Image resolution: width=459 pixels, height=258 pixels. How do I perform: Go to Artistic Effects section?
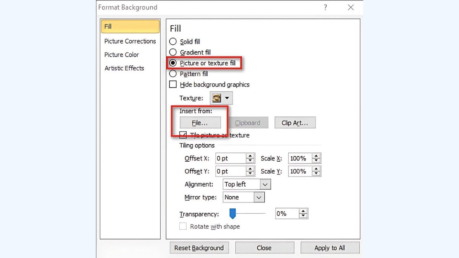[124, 68]
